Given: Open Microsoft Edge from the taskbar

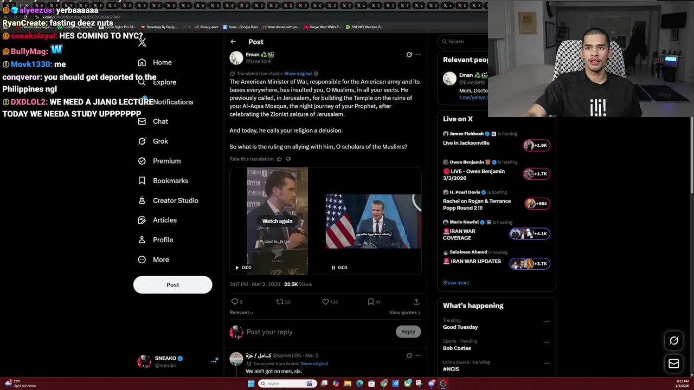Looking at the screenshot, I should pos(359,383).
